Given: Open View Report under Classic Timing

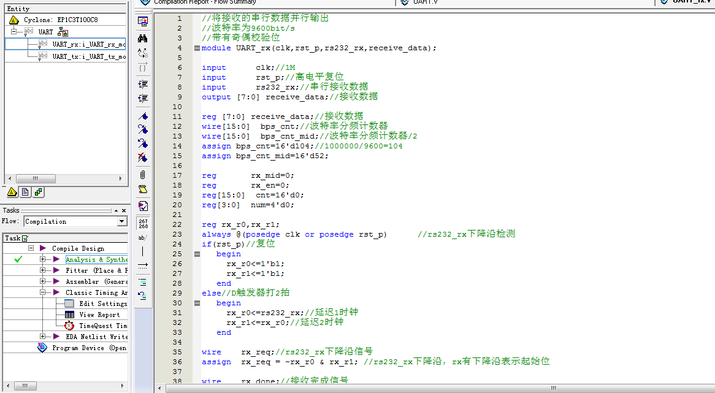Looking at the screenshot, I should tap(99, 315).
